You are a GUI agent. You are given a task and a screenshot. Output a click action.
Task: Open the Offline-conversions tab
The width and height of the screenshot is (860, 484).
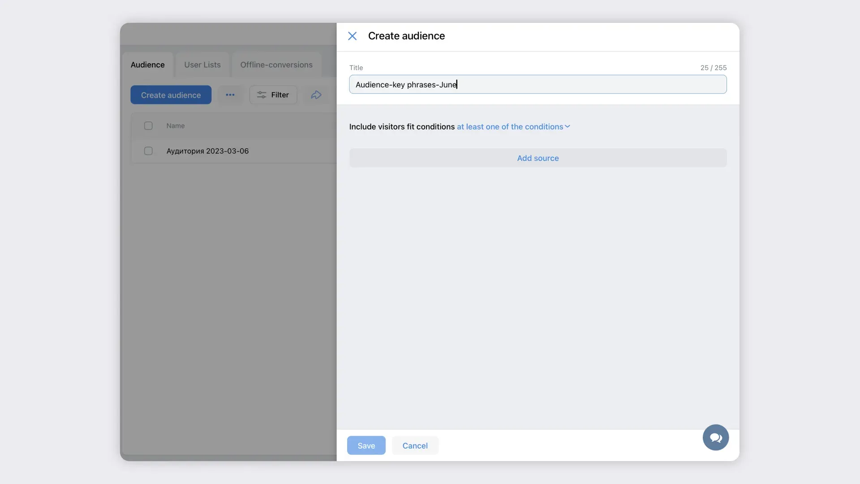pyautogui.click(x=276, y=65)
